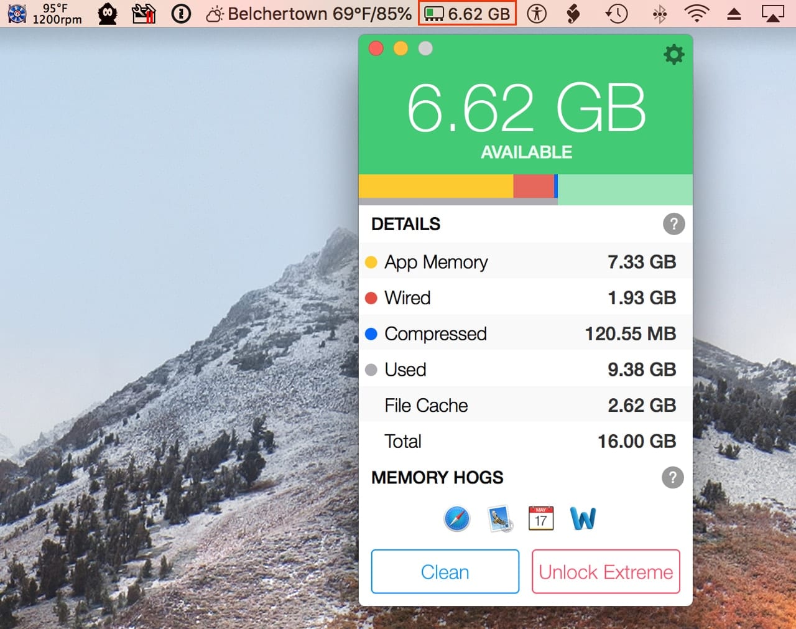Show help for the Memory Hogs section

(x=672, y=478)
